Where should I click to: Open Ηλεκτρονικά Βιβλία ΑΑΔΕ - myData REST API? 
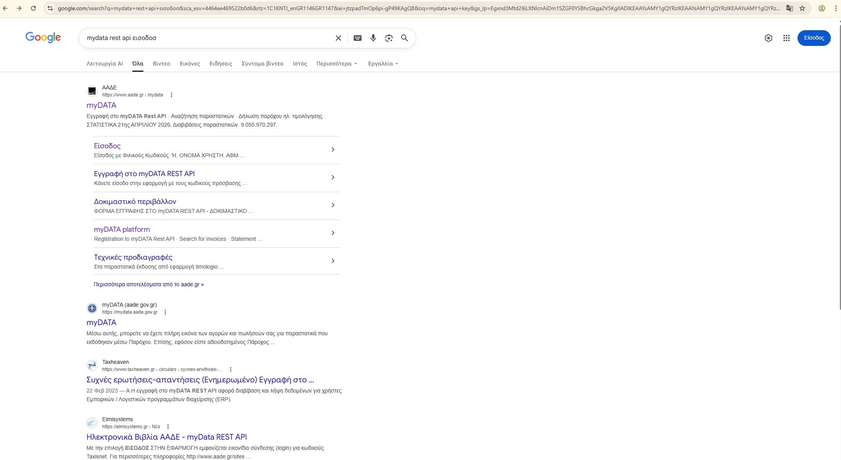click(x=166, y=437)
